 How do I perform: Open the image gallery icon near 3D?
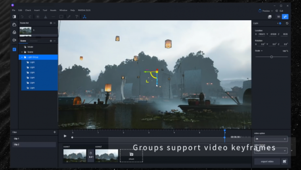(270, 17)
